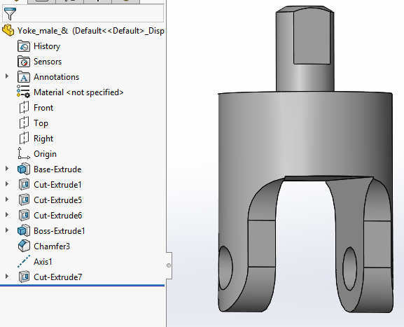Image resolution: width=404 pixels, height=327 pixels.
Task: Select the History label
Action: 47,46
